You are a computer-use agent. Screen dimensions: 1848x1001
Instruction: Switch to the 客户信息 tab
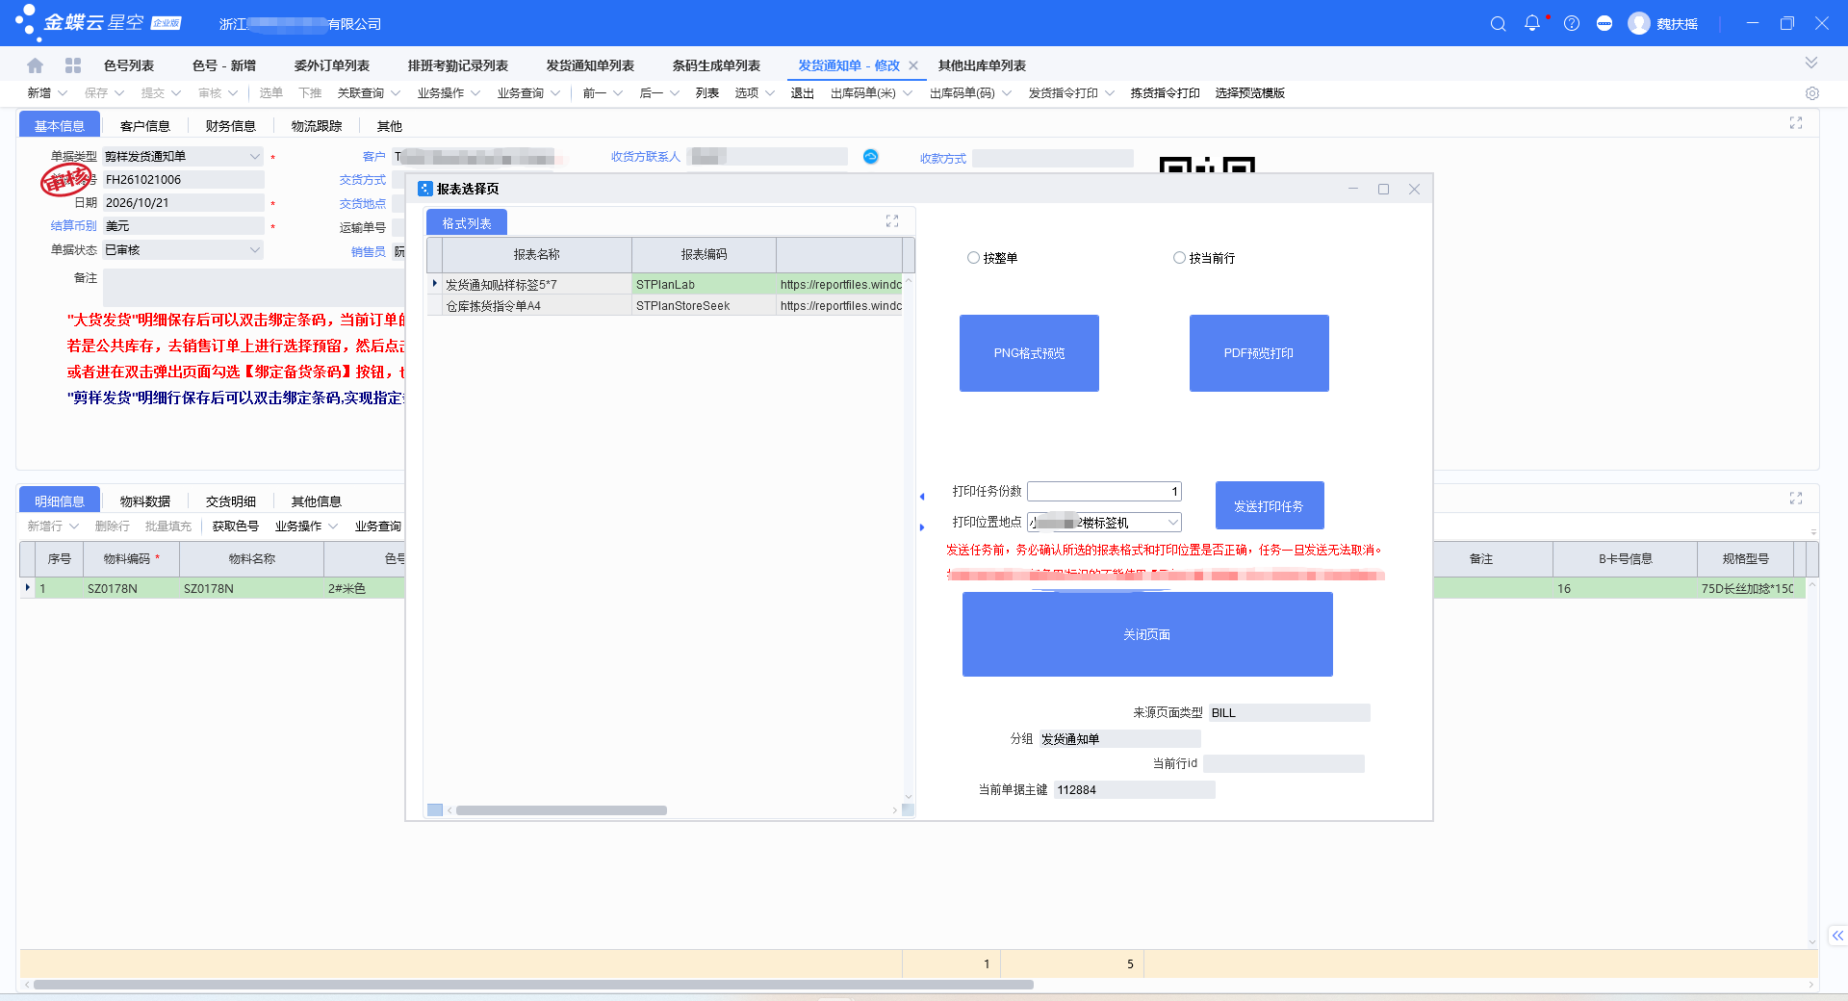pos(144,126)
